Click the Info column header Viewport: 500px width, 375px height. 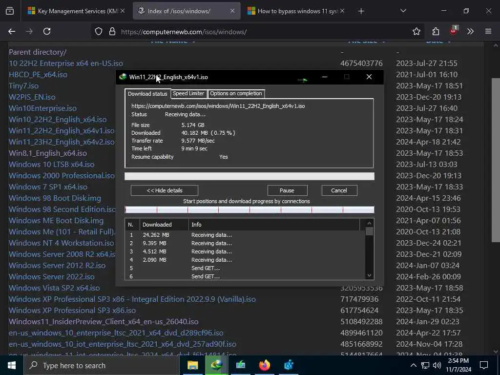click(x=274, y=225)
